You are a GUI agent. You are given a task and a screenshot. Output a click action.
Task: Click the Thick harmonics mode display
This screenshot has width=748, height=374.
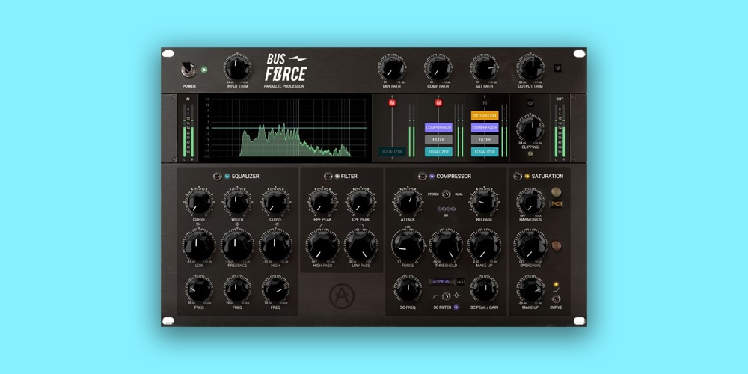556,205
